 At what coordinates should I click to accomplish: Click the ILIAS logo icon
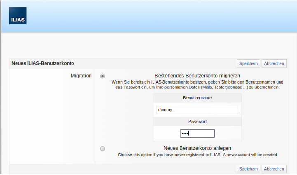[18, 16]
